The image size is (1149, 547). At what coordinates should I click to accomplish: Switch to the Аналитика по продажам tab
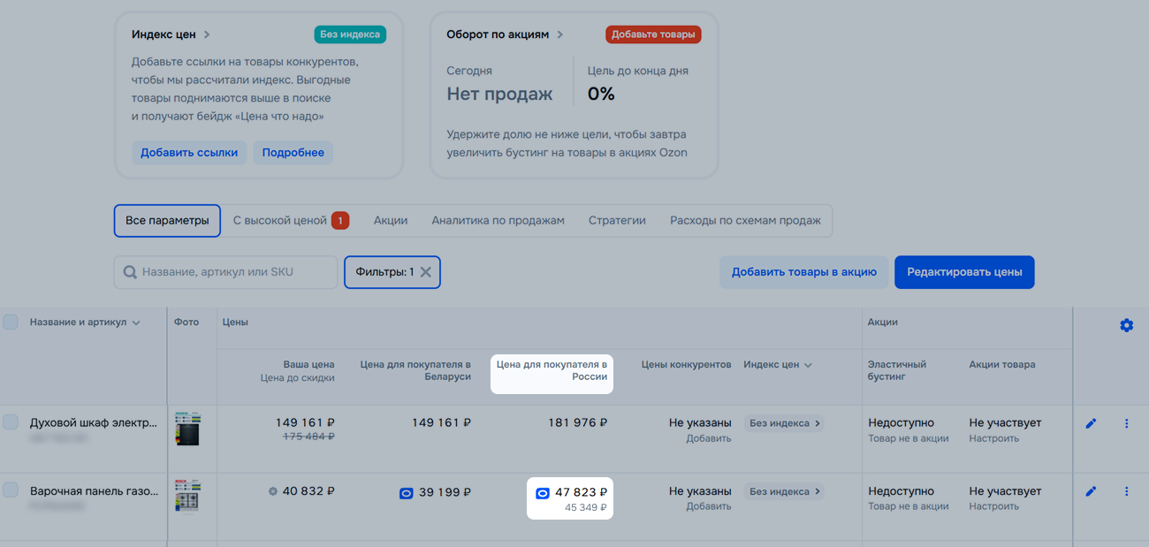498,220
